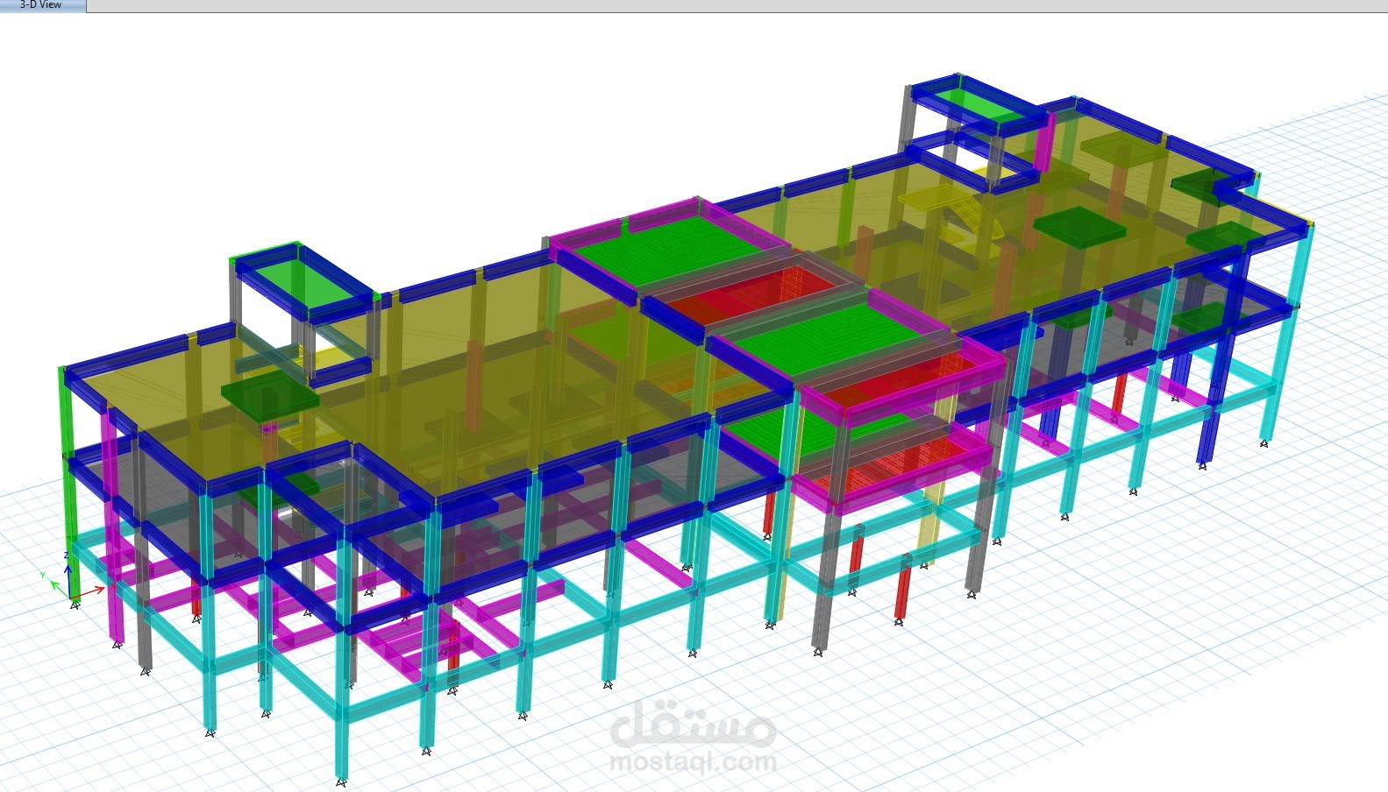
Task: Select the 3-D View window tab
Action: (x=43, y=5)
